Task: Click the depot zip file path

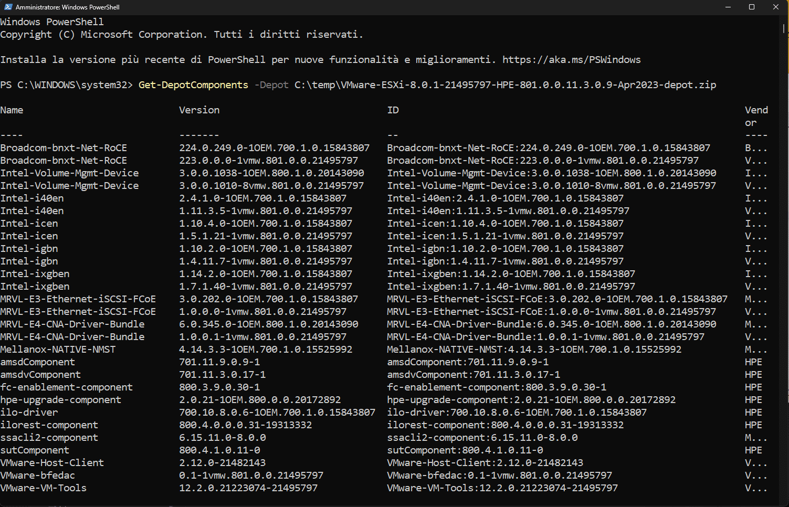Action: click(x=505, y=85)
